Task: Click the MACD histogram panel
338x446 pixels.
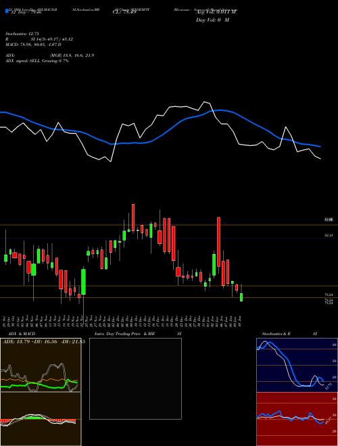Action: click(x=41, y=419)
